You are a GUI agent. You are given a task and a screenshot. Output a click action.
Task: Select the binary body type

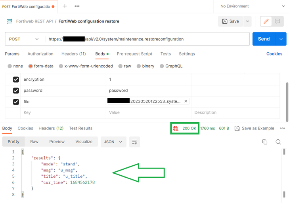click(x=145, y=66)
